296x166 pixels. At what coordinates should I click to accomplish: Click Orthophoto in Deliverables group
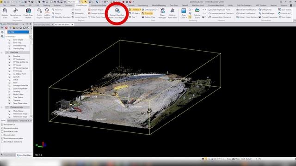265,10
